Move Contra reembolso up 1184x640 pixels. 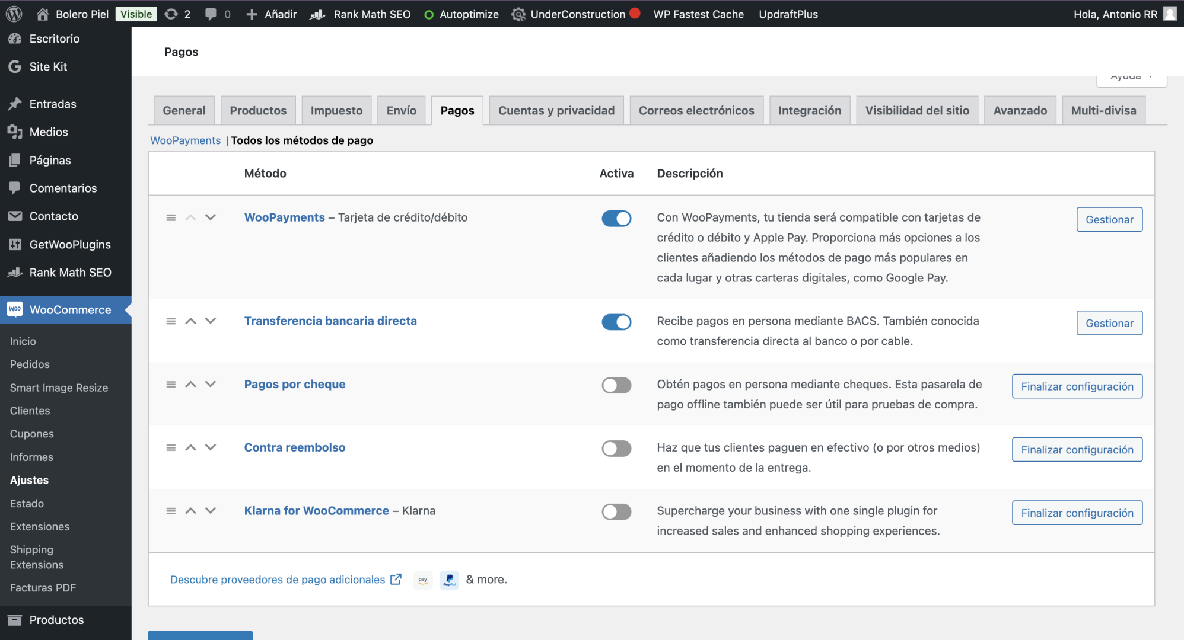coord(190,447)
